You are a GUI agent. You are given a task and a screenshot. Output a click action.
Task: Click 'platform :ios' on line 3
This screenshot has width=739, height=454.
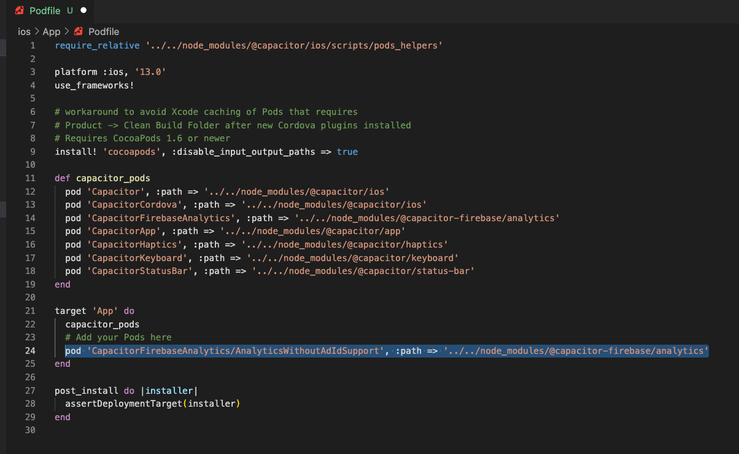[x=90, y=72]
